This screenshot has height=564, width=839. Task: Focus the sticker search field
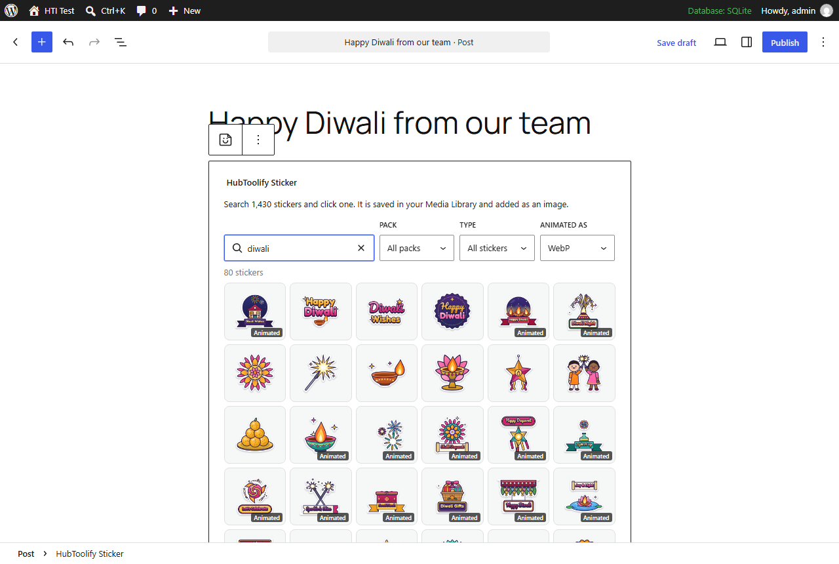[x=299, y=248]
